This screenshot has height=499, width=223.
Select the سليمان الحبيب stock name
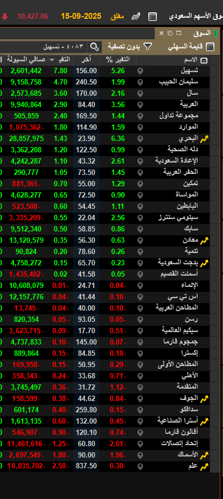tap(178, 82)
